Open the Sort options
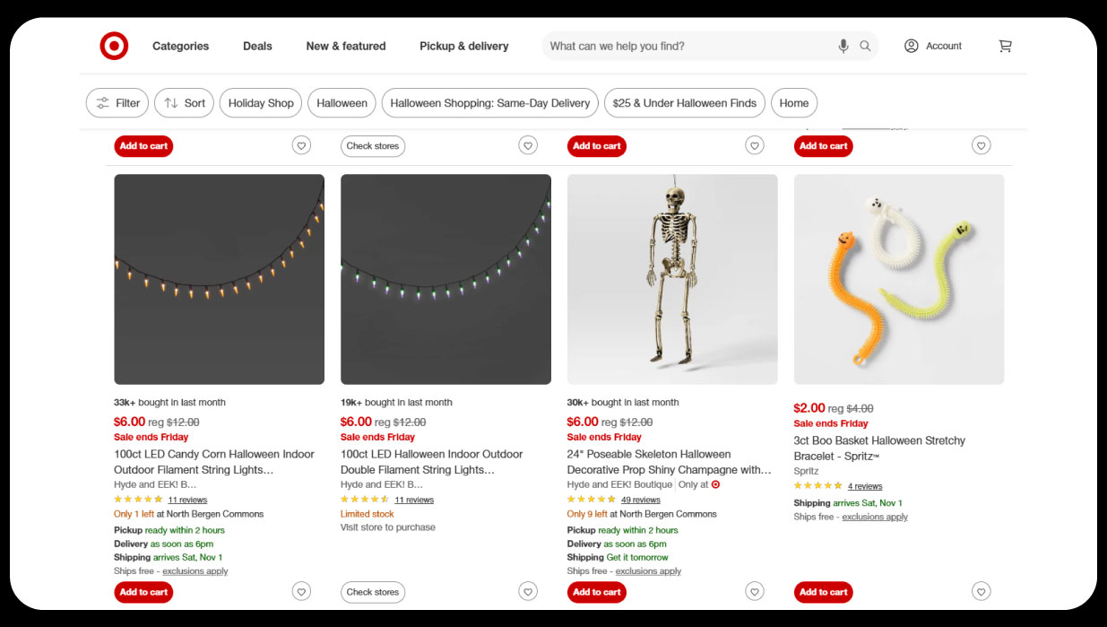Image resolution: width=1107 pixels, height=627 pixels. point(184,103)
